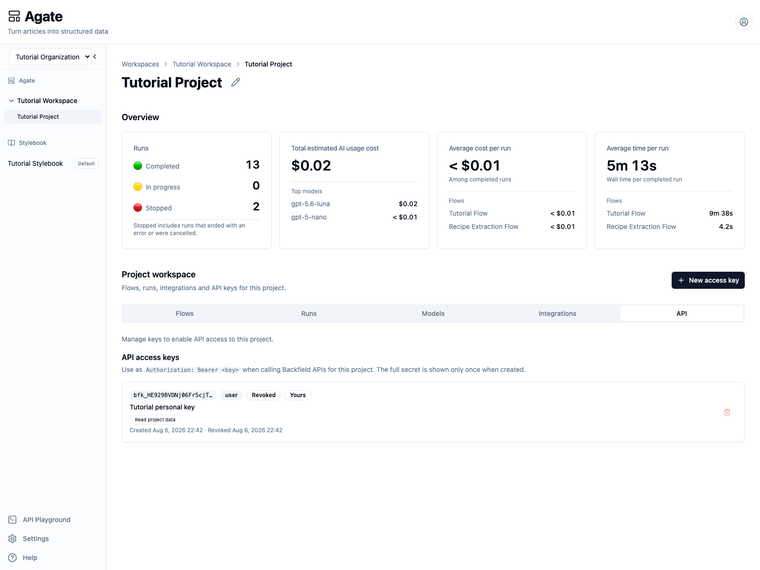This screenshot has width=760, height=570.
Task: Click the plus icon on New access key
Action: 681,280
